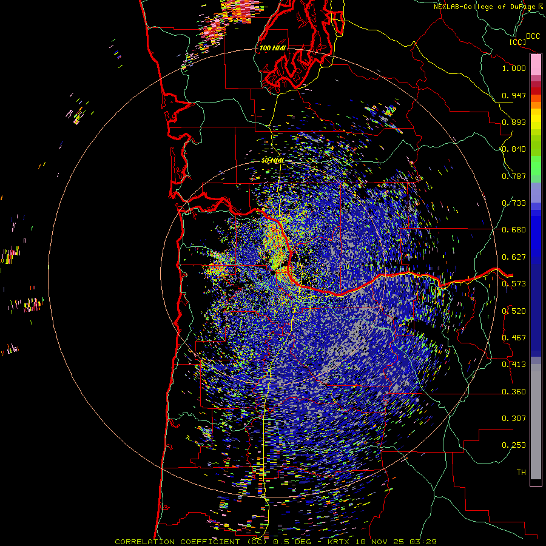The width and height of the screenshot is (546, 546).
Task: Click the 0.680 scale value
Action: pos(514,230)
